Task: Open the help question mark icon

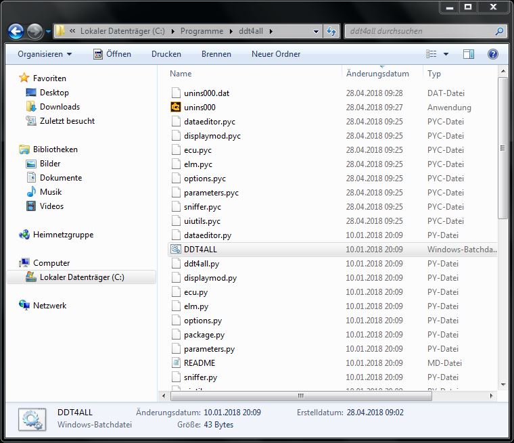Action: [x=493, y=54]
